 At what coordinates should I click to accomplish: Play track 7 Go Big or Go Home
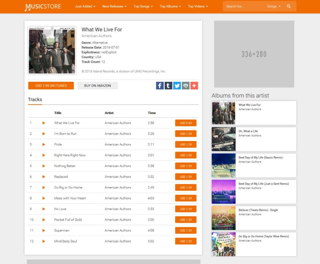[44, 187]
